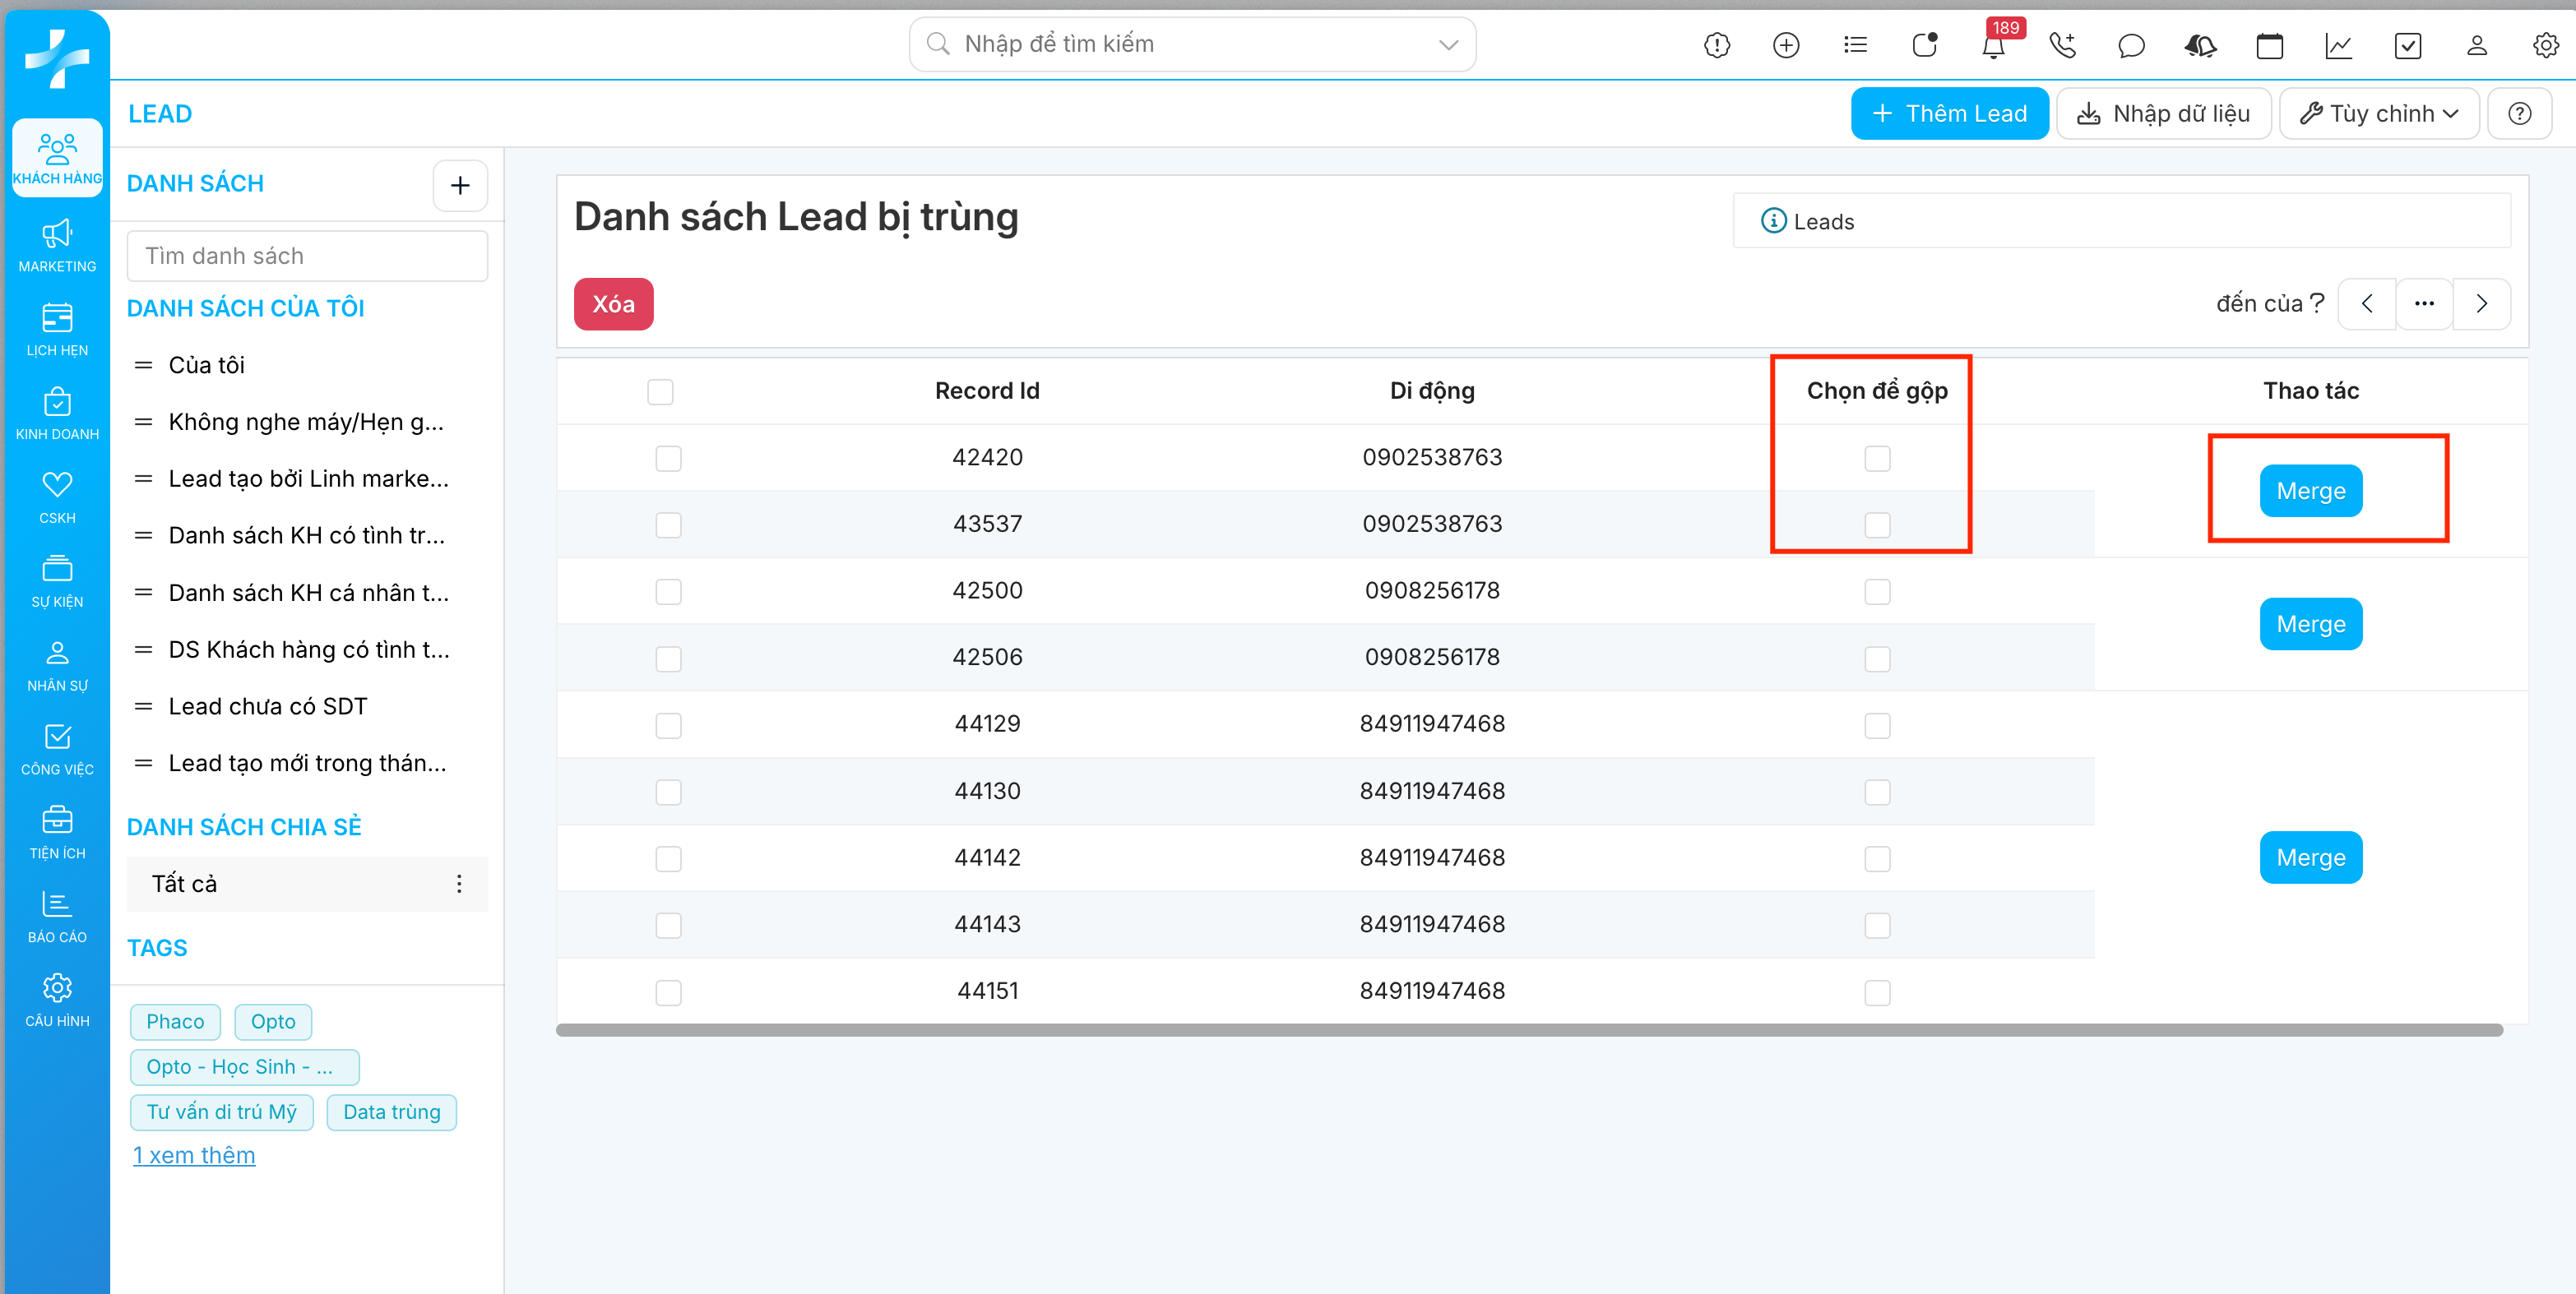Select 'Lead chưa có SDT' list
2576x1294 pixels.
point(268,706)
